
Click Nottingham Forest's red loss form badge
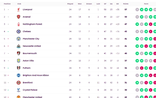[151, 24]
